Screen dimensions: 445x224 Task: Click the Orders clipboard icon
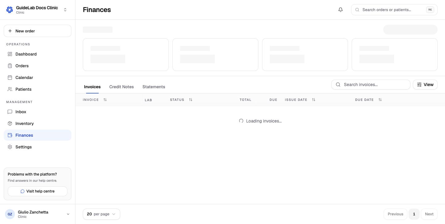coord(10,66)
